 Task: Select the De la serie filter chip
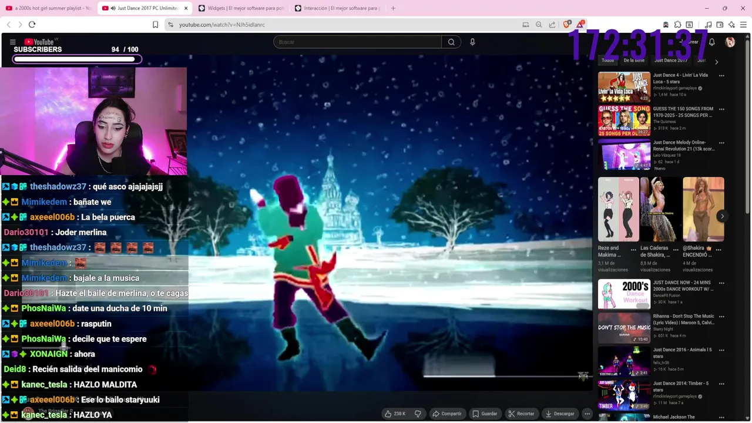[x=634, y=61]
